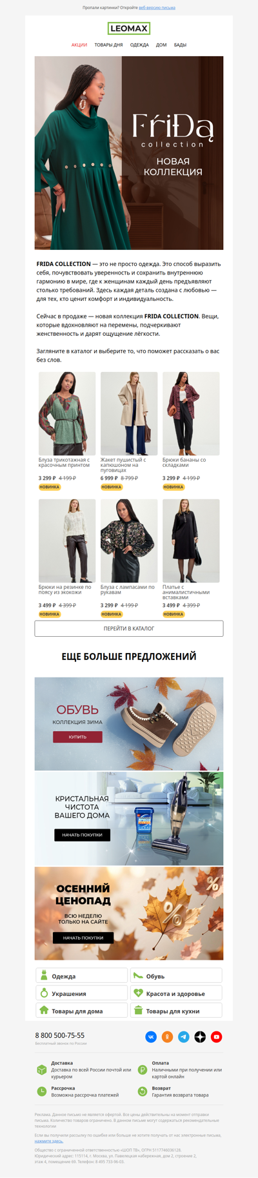Select the ТОВАРЫ ДНЯ menu item
This screenshot has width=258, height=1178.
tap(108, 45)
